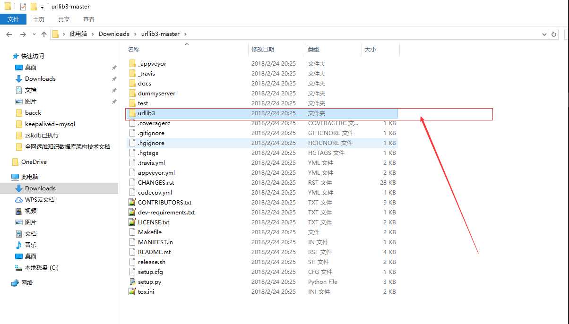Screen dimensions: 569x324
Task: Select the setup.cfg file name
Action: tap(150, 272)
